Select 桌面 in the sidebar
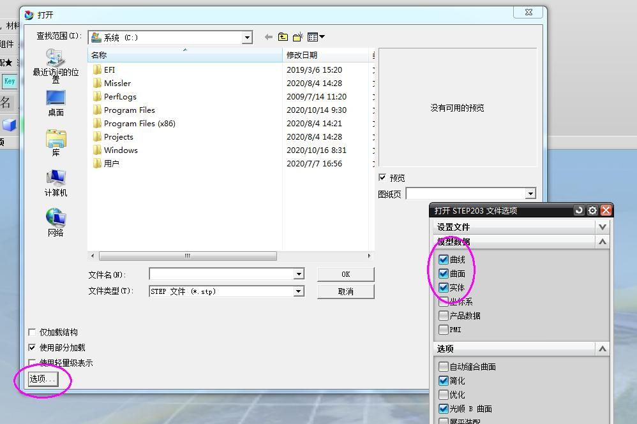637x424 pixels. click(x=55, y=102)
